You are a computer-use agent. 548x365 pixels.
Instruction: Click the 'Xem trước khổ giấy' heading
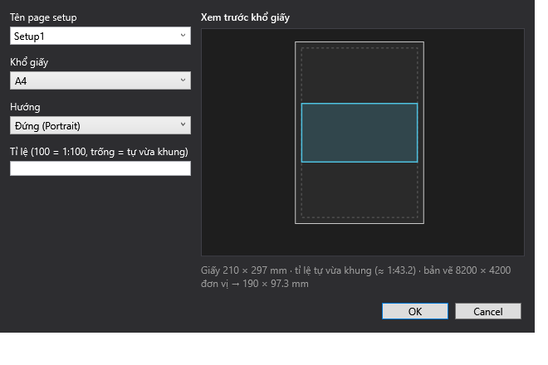tap(245, 17)
